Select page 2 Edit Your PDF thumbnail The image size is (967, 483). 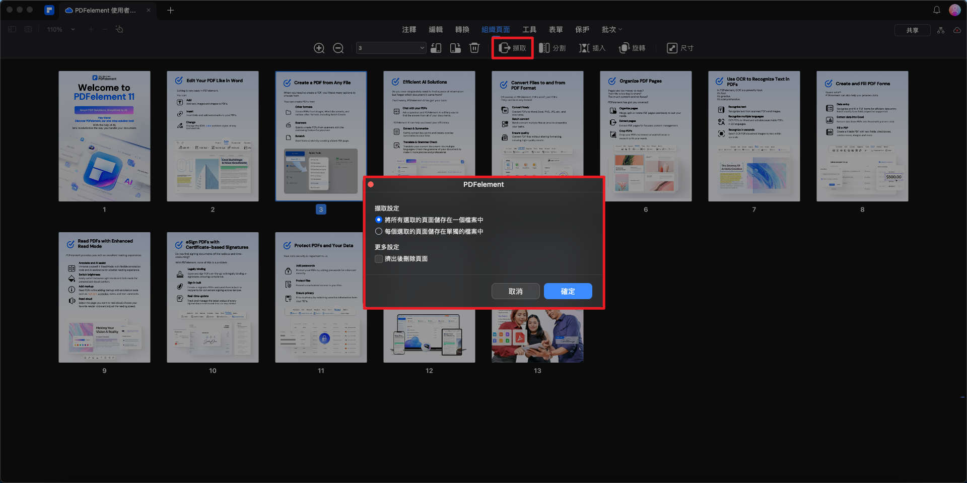(x=213, y=136)
